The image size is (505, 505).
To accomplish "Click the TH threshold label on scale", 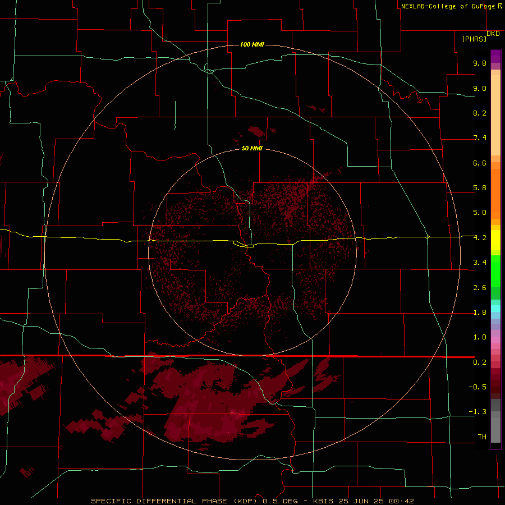I will point(482,437).
